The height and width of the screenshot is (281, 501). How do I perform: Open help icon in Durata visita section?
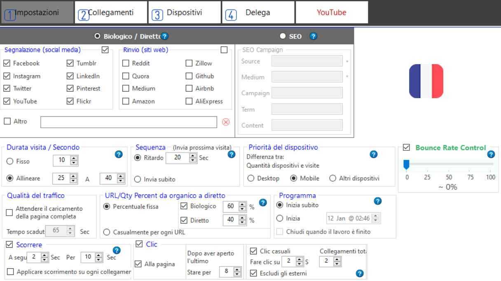(x=118, y=154)
